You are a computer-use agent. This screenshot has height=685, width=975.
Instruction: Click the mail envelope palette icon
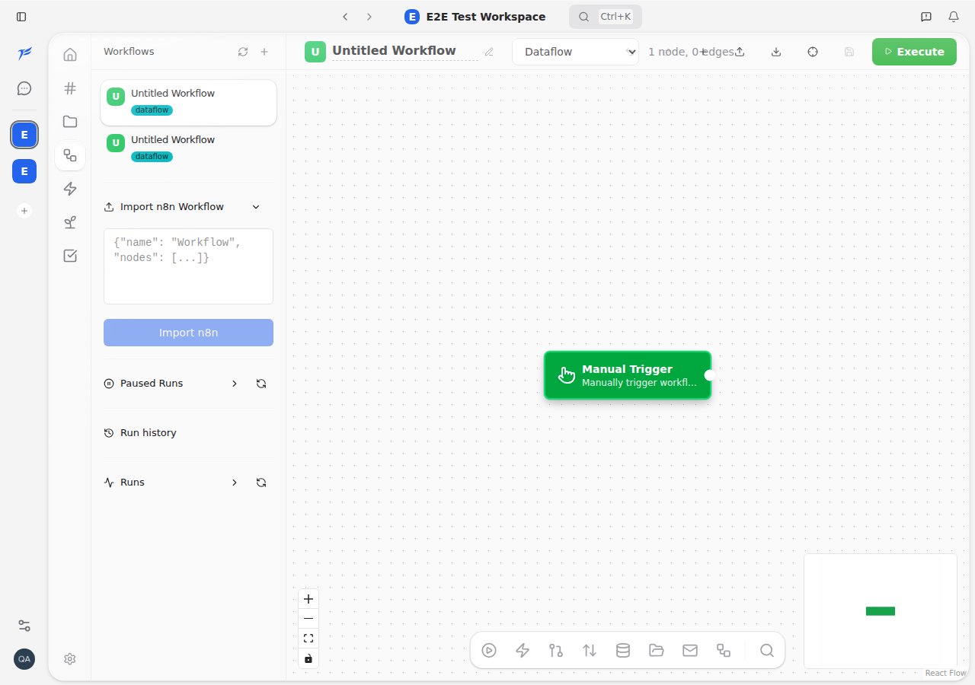(690, 651)
